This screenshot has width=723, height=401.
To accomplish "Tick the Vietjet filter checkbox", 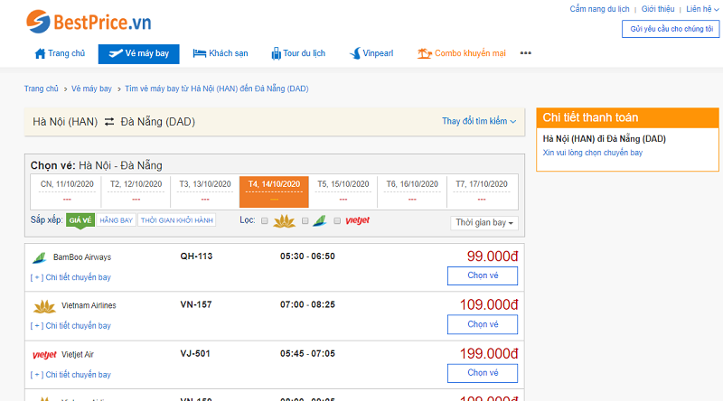I will (x=337, y=220).
